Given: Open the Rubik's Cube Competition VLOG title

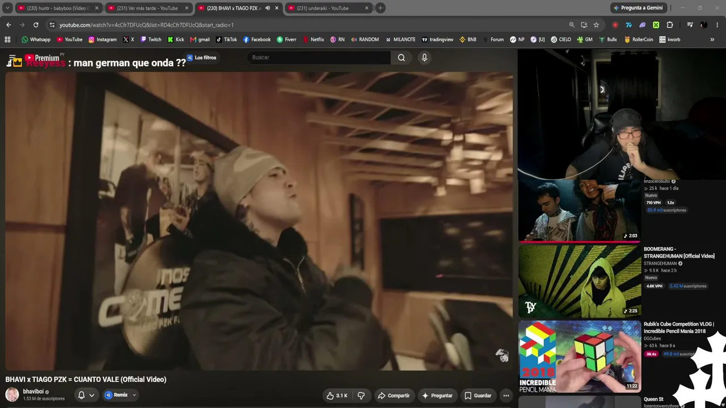Looking at the screenshot, I should click(679, 328).
